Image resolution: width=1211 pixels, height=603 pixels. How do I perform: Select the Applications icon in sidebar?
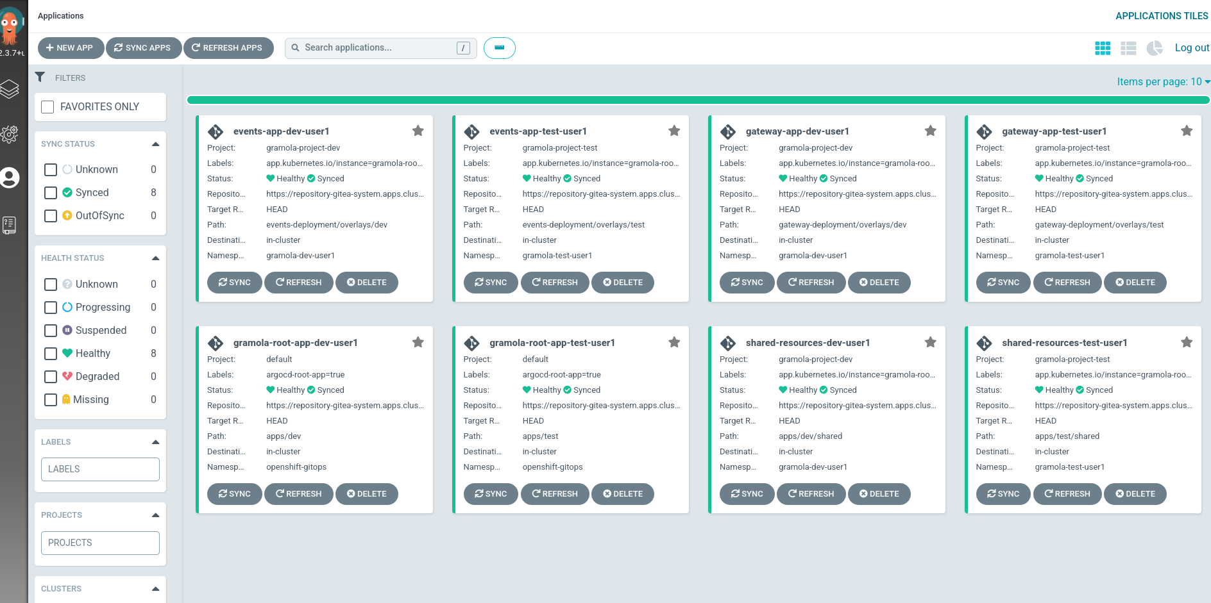click(x=10, y=89)
